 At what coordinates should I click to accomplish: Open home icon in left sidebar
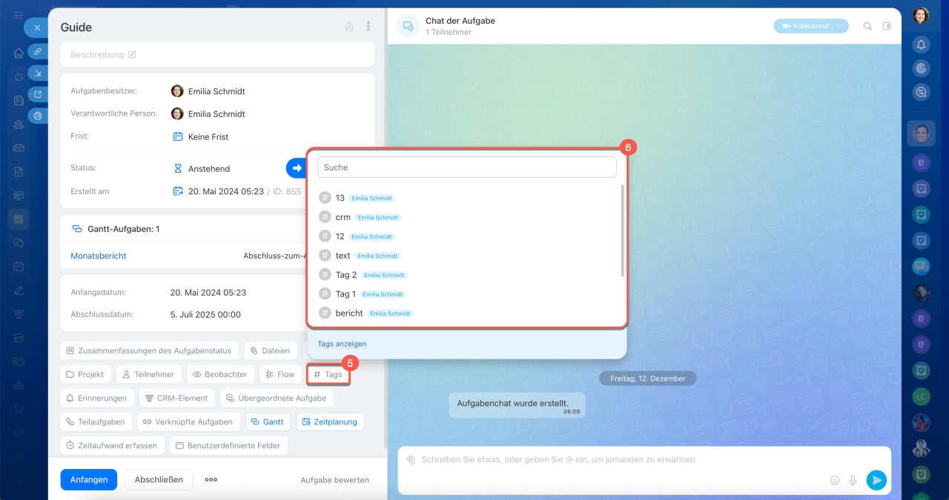pyautogui.click(x=19, y=53)
